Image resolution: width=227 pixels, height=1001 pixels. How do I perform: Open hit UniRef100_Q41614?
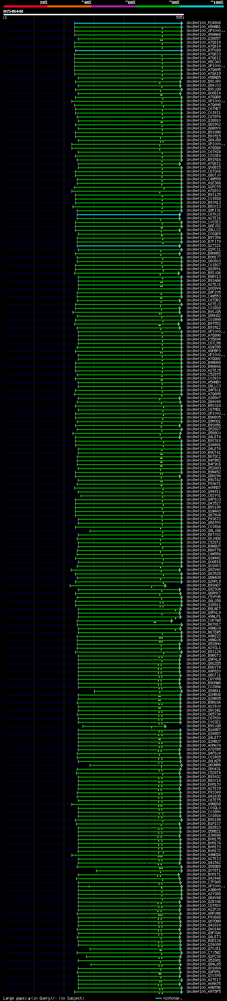203,925
